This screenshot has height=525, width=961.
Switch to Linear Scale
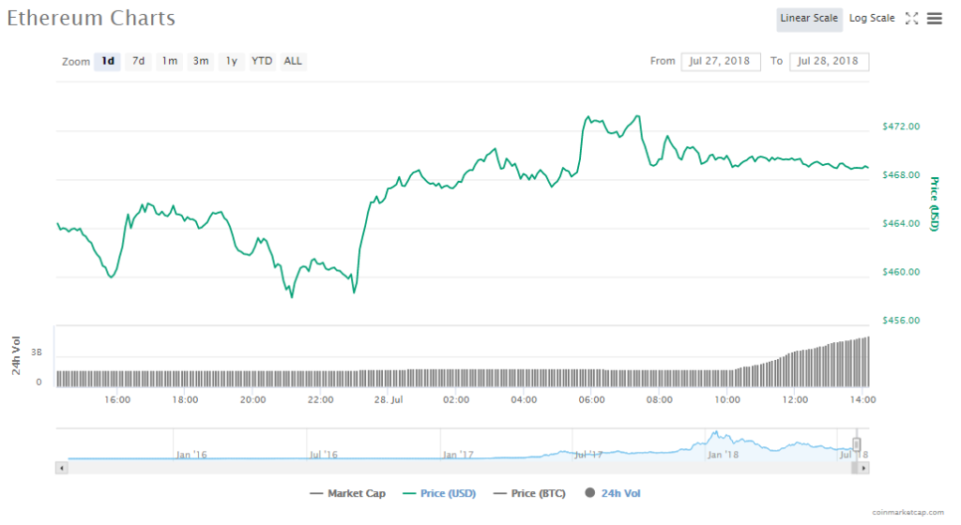(x=809, y=19)
